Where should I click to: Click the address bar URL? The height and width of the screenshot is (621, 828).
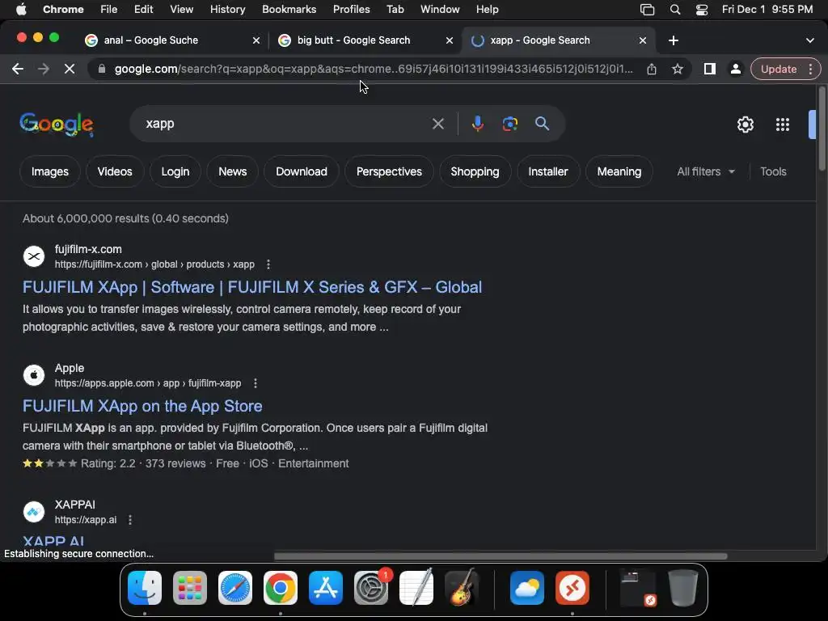[x=374, y=70]
